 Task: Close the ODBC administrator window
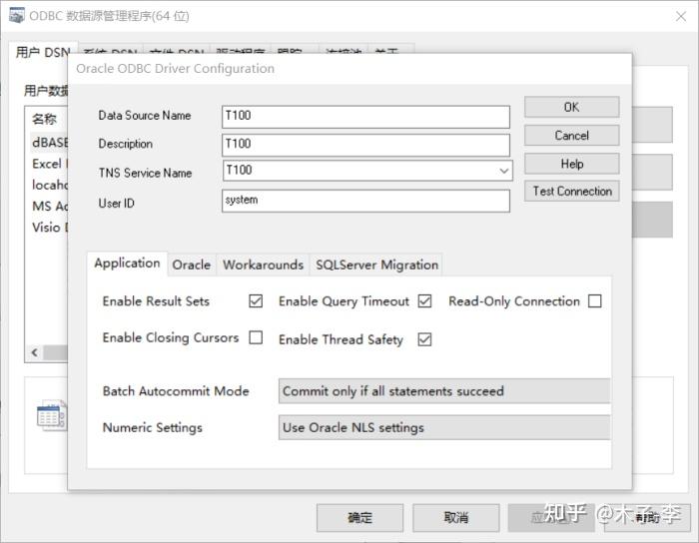680,17
